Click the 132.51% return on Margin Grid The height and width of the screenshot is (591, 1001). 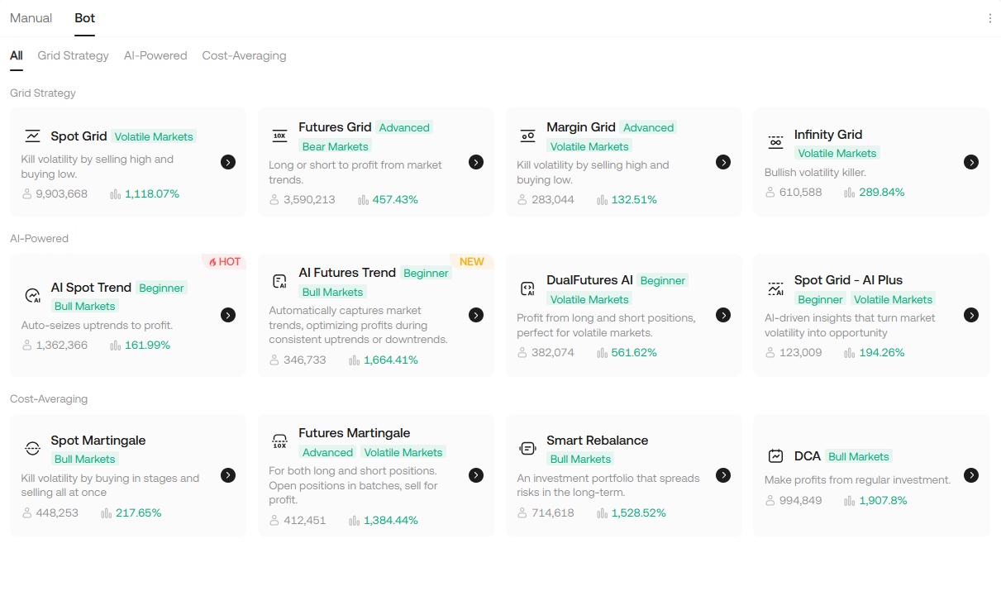pyautogui.click(x=634, y=200)
